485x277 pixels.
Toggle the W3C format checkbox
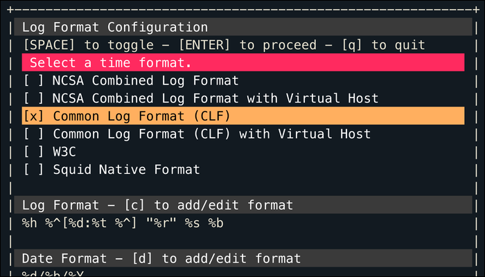coord(34,152)
